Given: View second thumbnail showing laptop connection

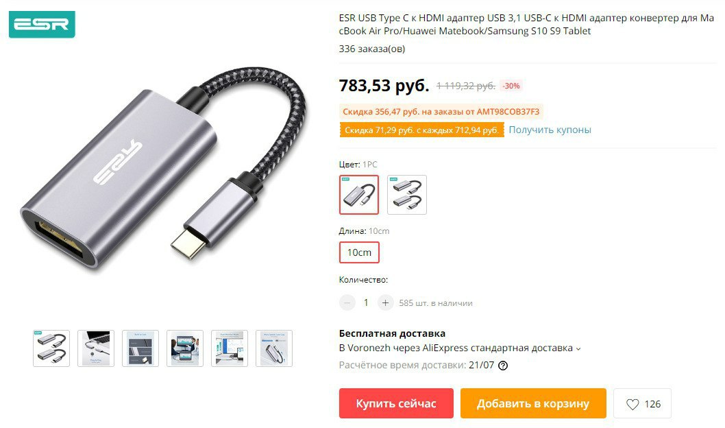Looking at the screenshot, I should pos(96,348).
